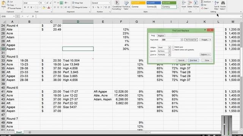Click the Cut scissors icon
Image resolution: width=243 pixels, height=136 pixels.
[8, 2]
